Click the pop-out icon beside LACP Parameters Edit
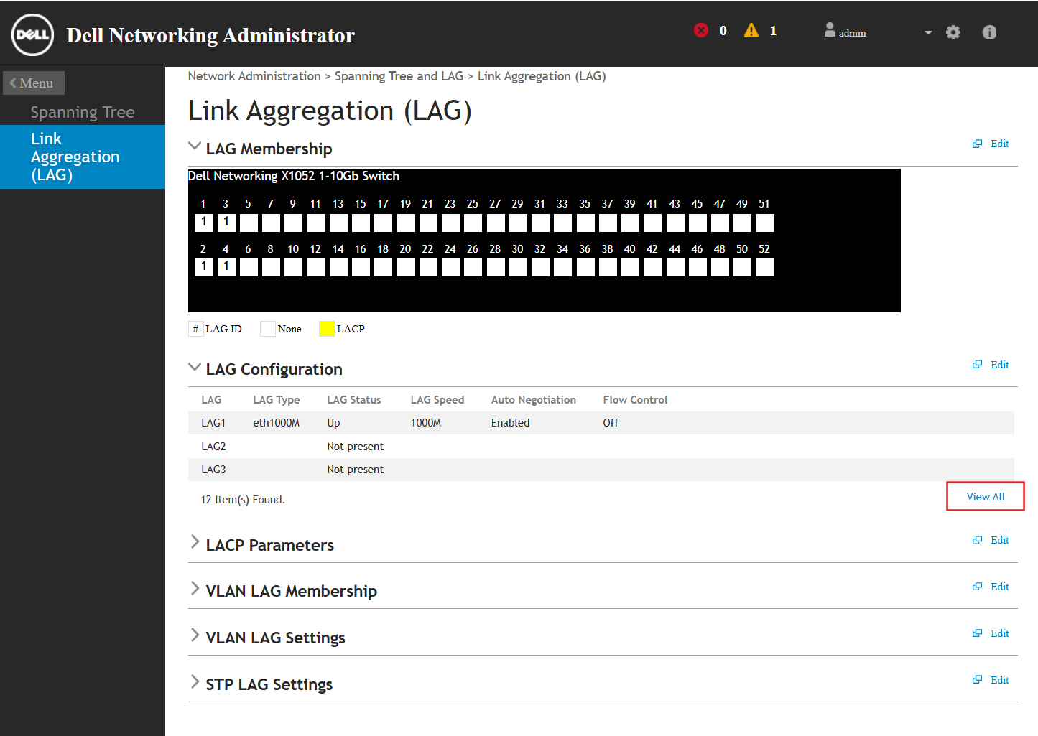 coord(977,540)
